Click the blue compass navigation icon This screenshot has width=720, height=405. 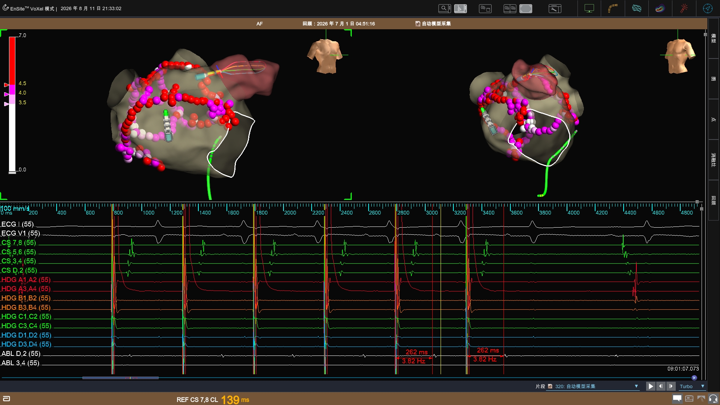tap(708, 8)
